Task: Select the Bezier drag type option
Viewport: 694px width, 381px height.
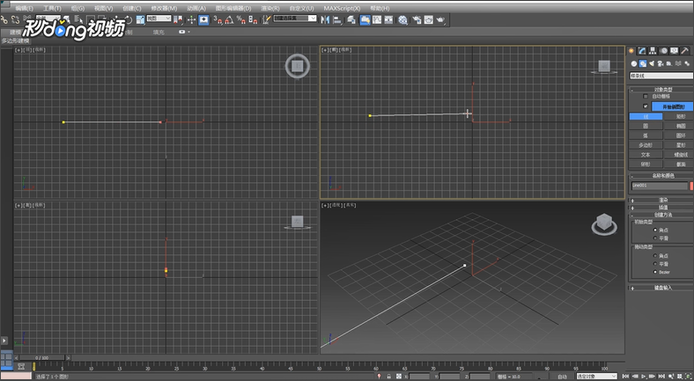Action: point(655,272)
